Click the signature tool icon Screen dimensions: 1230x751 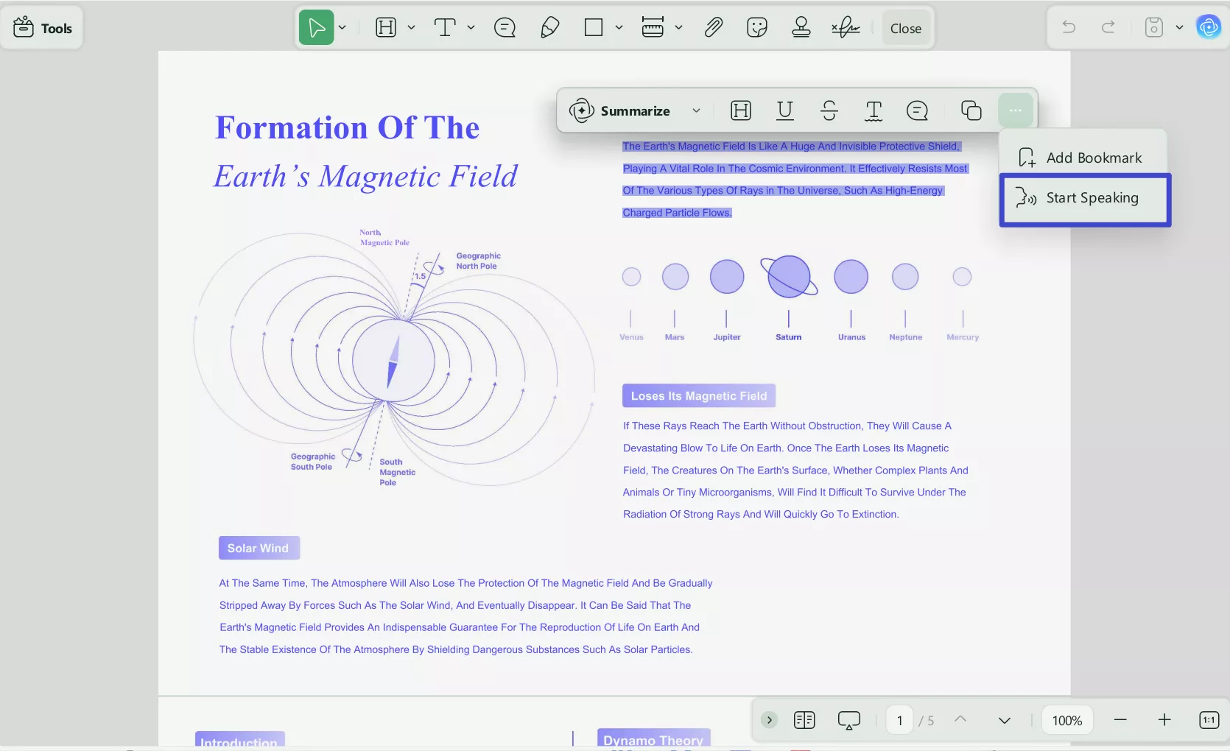(846, 28)
